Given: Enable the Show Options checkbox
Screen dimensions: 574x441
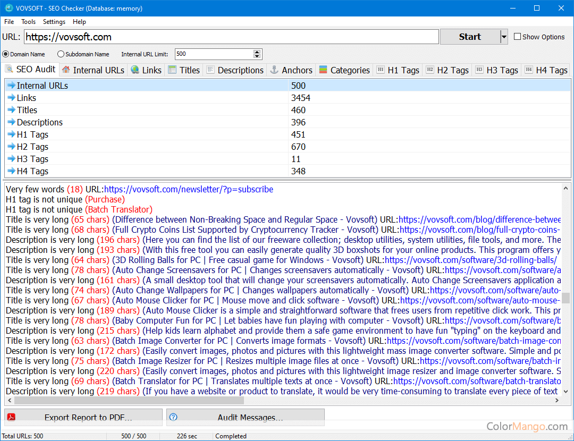Looking at the screenshot, I should (517, 37).
